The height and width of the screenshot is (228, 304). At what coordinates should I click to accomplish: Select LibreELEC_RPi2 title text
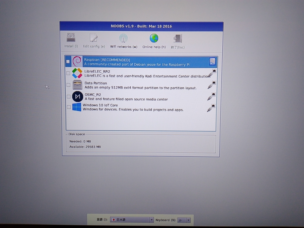(97, 71)
